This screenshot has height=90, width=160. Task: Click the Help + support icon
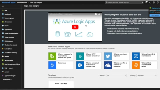[3, 68]
